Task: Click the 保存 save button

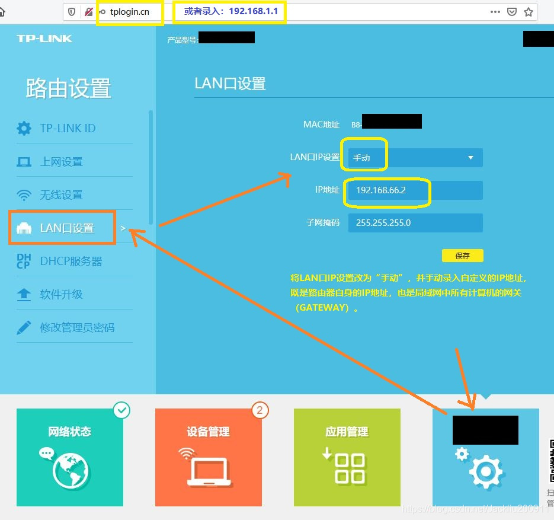Action: click(x=463, y=256)
